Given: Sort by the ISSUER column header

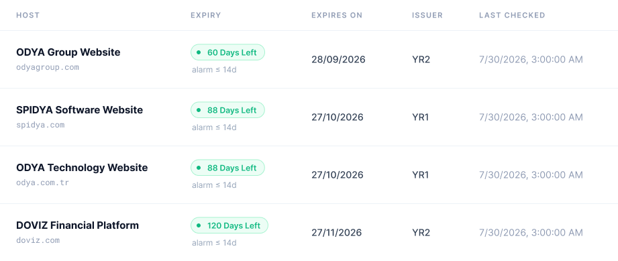Looking at the screenshot, I should [427, 15].
